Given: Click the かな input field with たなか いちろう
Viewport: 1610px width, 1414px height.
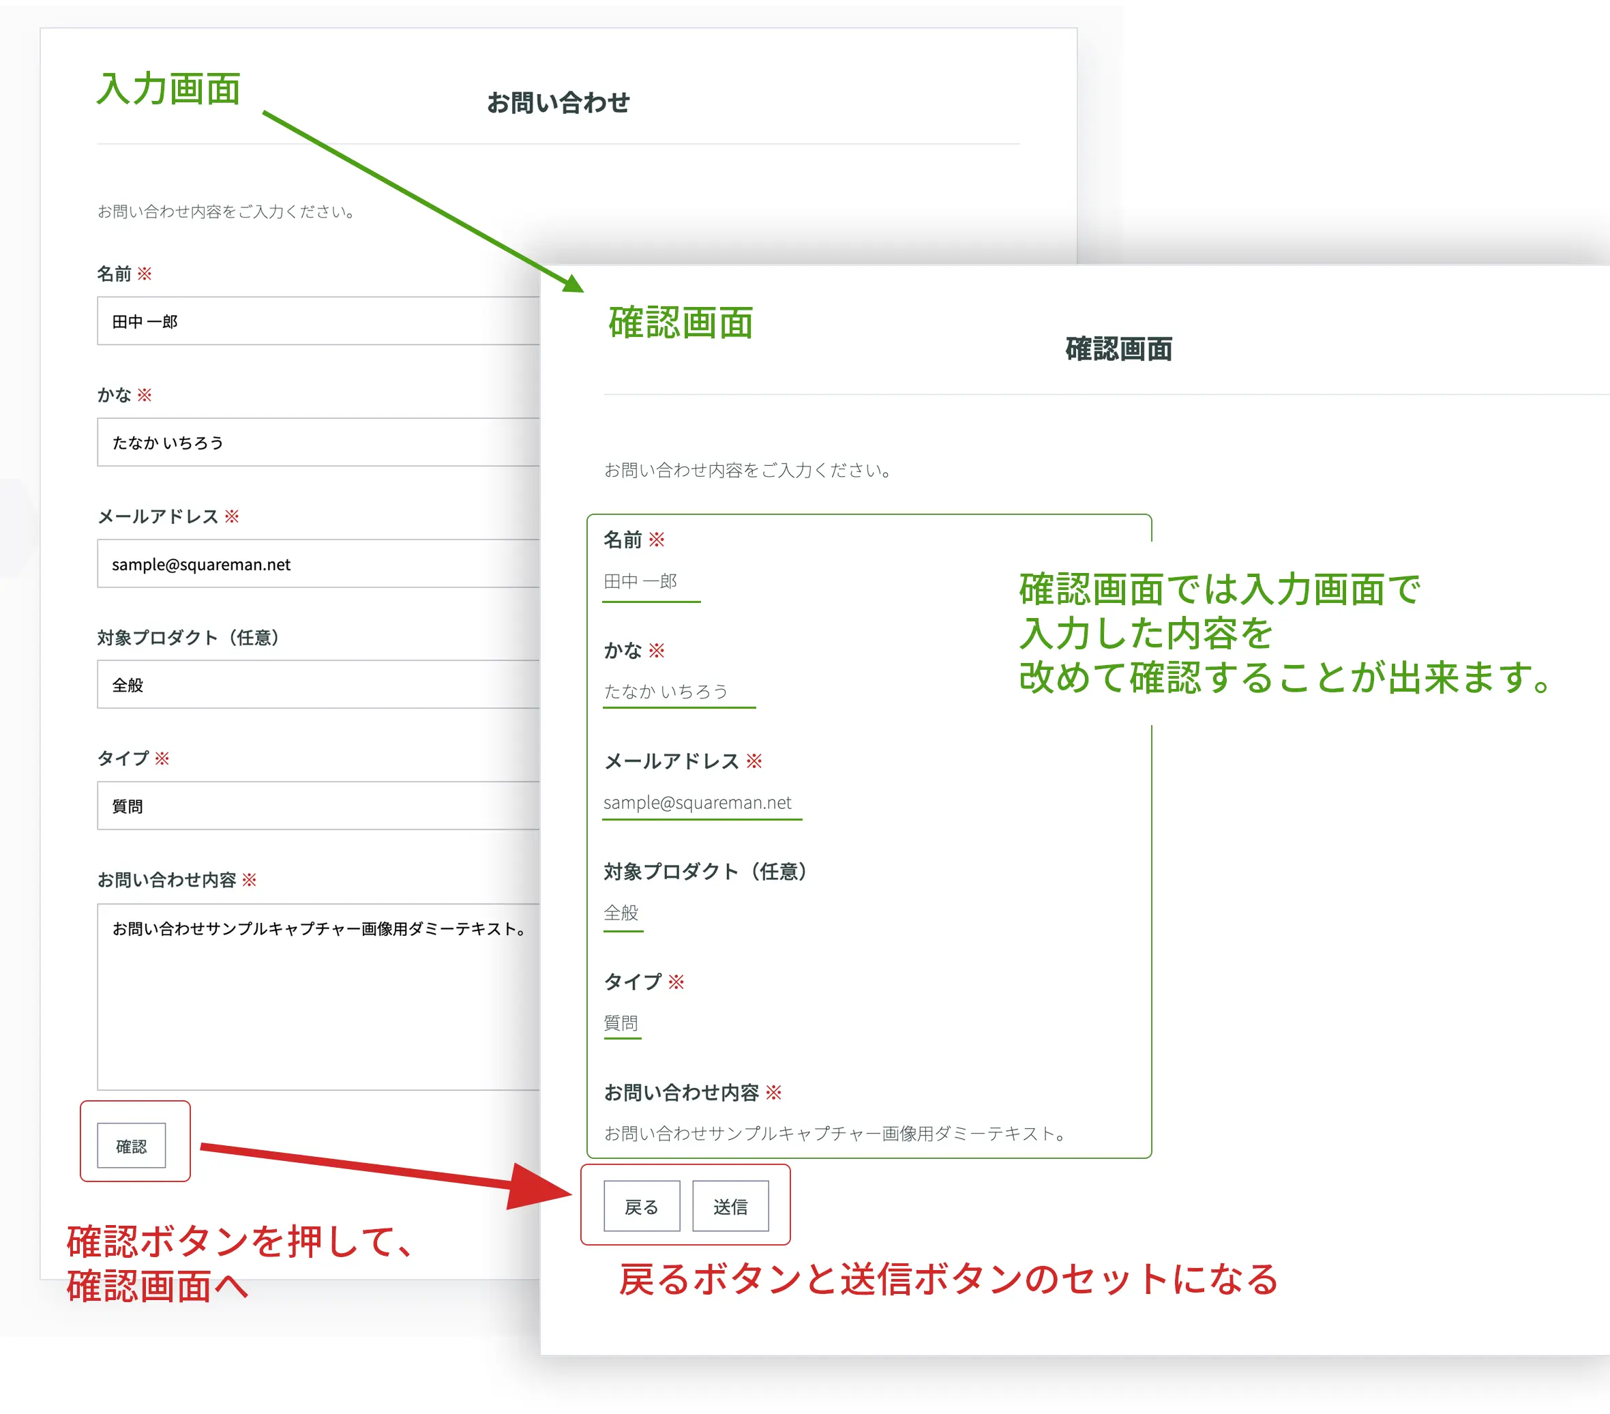Looking at the screenshot, I should pyautogui.click(x=318, y=442).
